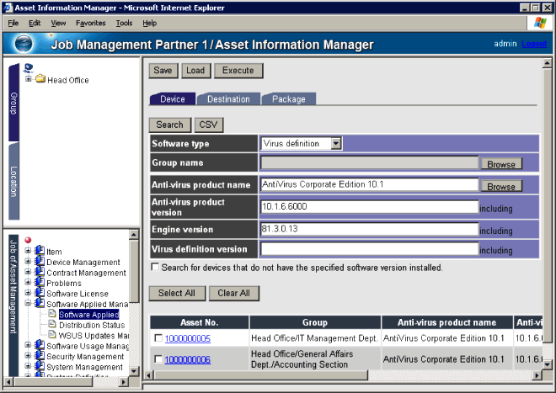Click the Head Office folder icon

click(x=40, y=80)
